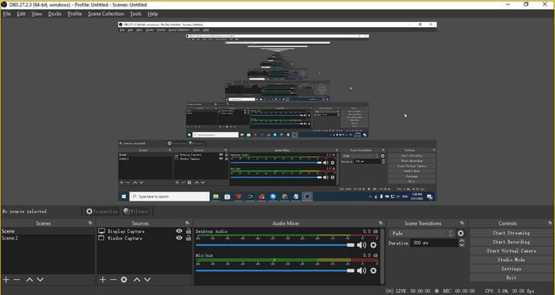The height and width of the screenshot is (295, 555).
Task: Open Settings from the Controls panel
Action: (x=511, y=269)
